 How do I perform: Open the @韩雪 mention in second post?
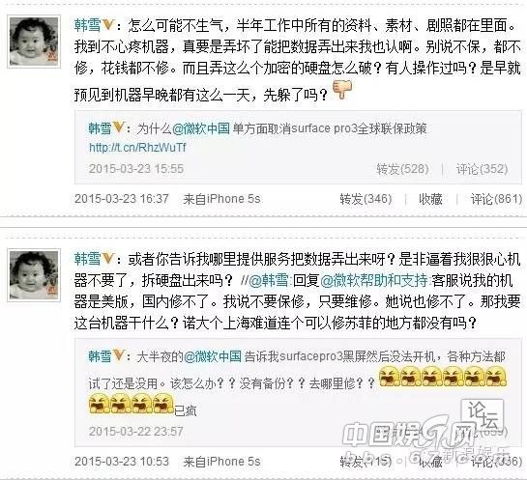click(269, 281)
